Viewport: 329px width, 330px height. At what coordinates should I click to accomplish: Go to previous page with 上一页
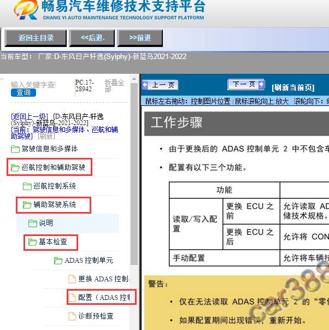pos(160,85)
